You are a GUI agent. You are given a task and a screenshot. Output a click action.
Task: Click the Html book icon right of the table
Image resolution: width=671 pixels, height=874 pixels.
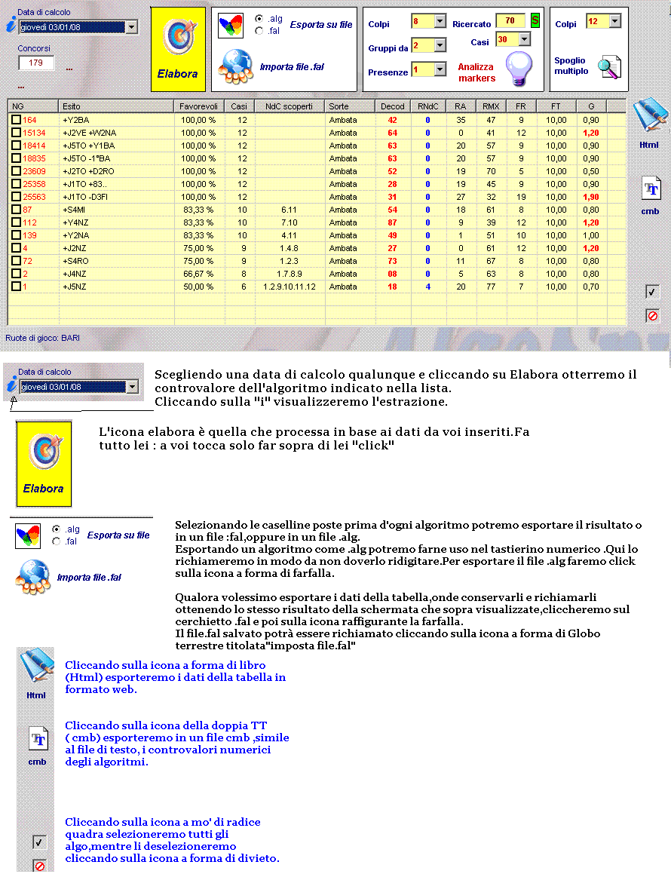click(649, 115)
